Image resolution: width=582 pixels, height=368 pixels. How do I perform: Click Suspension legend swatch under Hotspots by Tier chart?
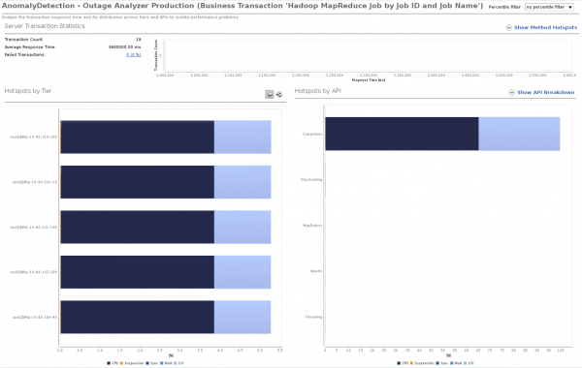click(121, 363)
